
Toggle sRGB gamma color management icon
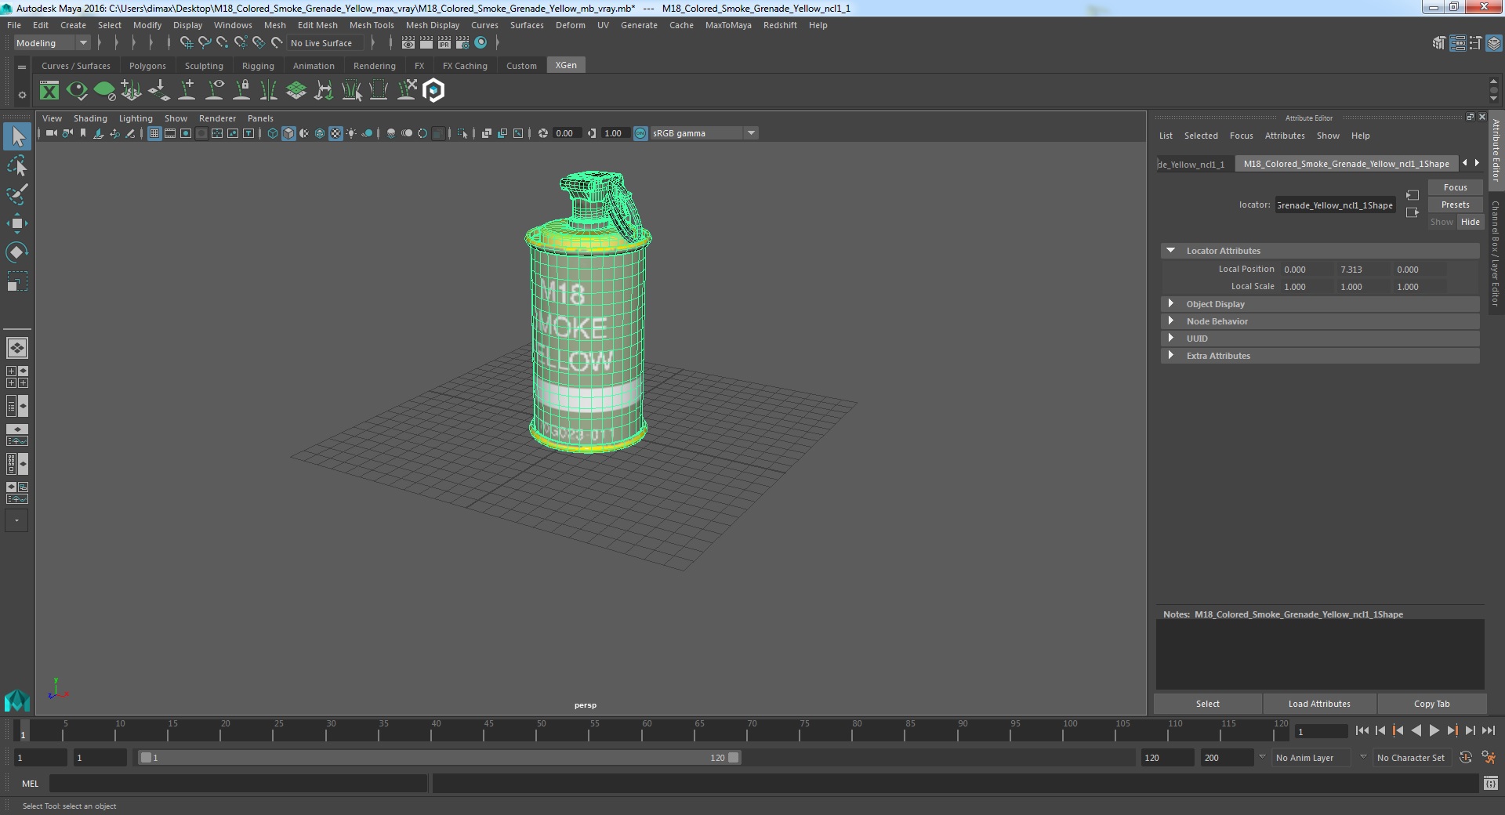click(640, 133)
